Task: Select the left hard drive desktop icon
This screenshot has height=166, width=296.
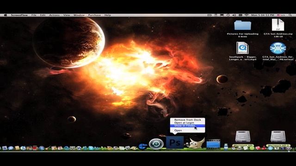Action: pos(243,136)
